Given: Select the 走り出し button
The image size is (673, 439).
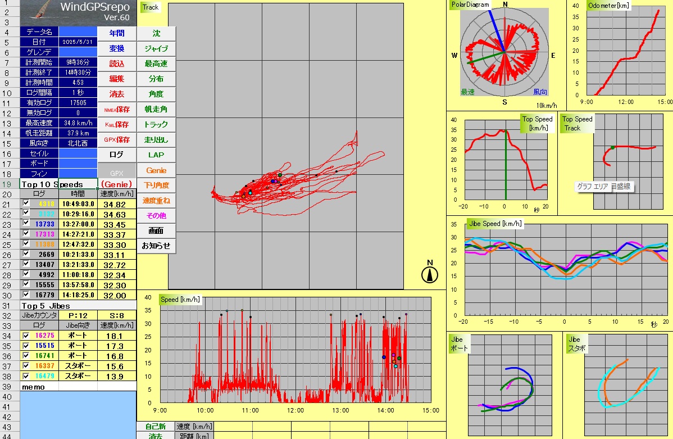Looking at the screenshot, I should 156,139.
